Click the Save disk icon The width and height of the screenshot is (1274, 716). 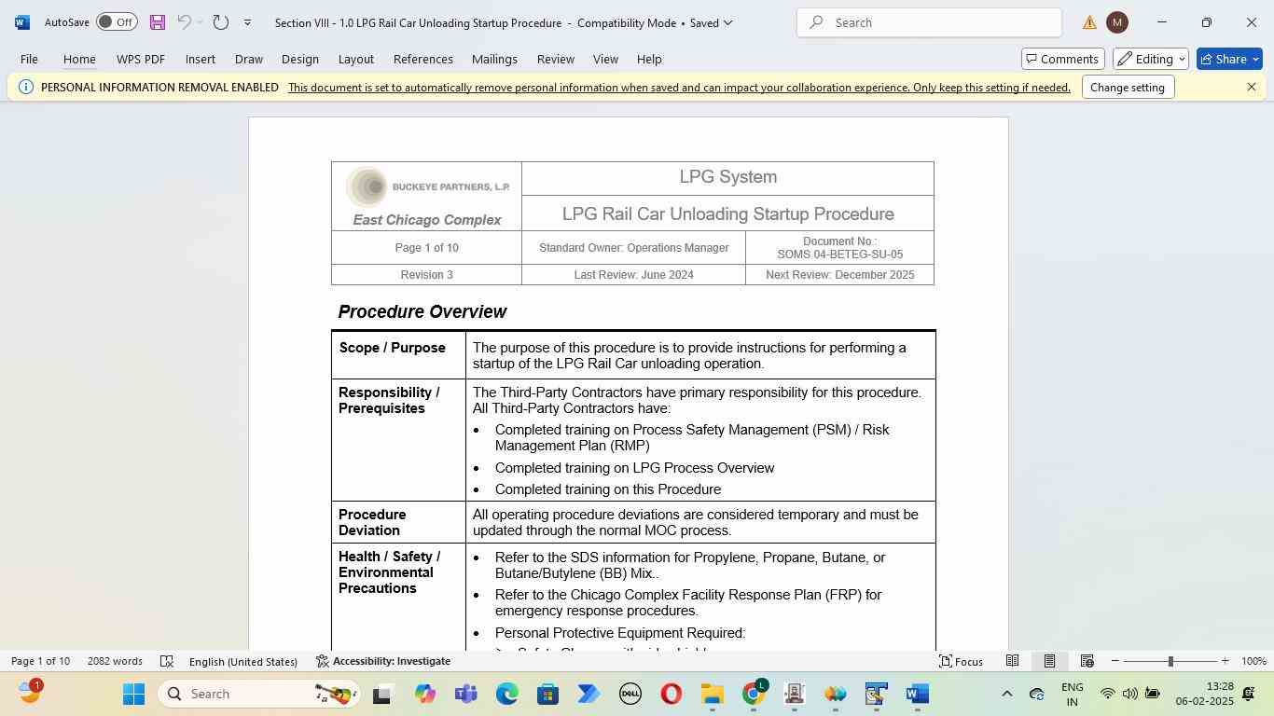157,22
